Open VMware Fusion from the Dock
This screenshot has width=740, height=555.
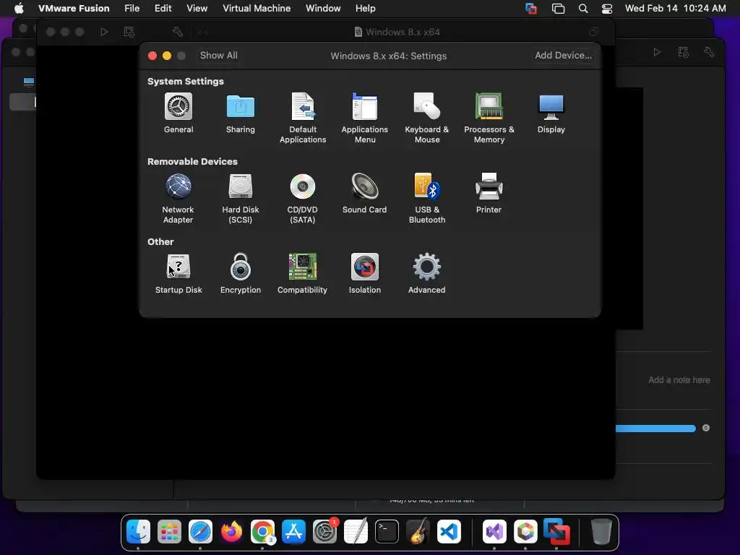click(x=556, y=532)
